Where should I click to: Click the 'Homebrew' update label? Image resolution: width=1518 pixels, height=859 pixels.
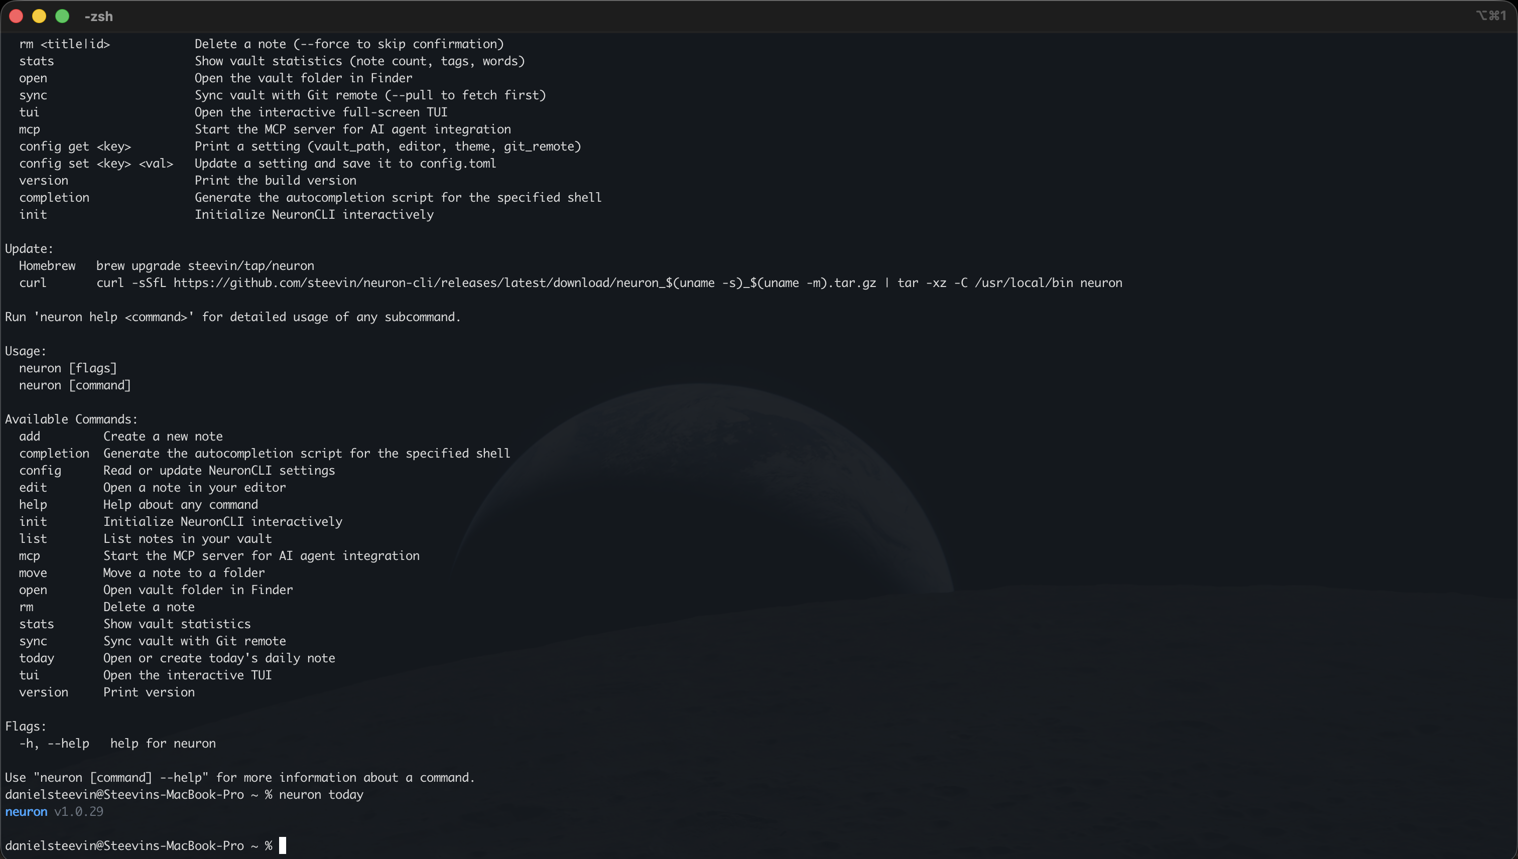coord(47,266)
